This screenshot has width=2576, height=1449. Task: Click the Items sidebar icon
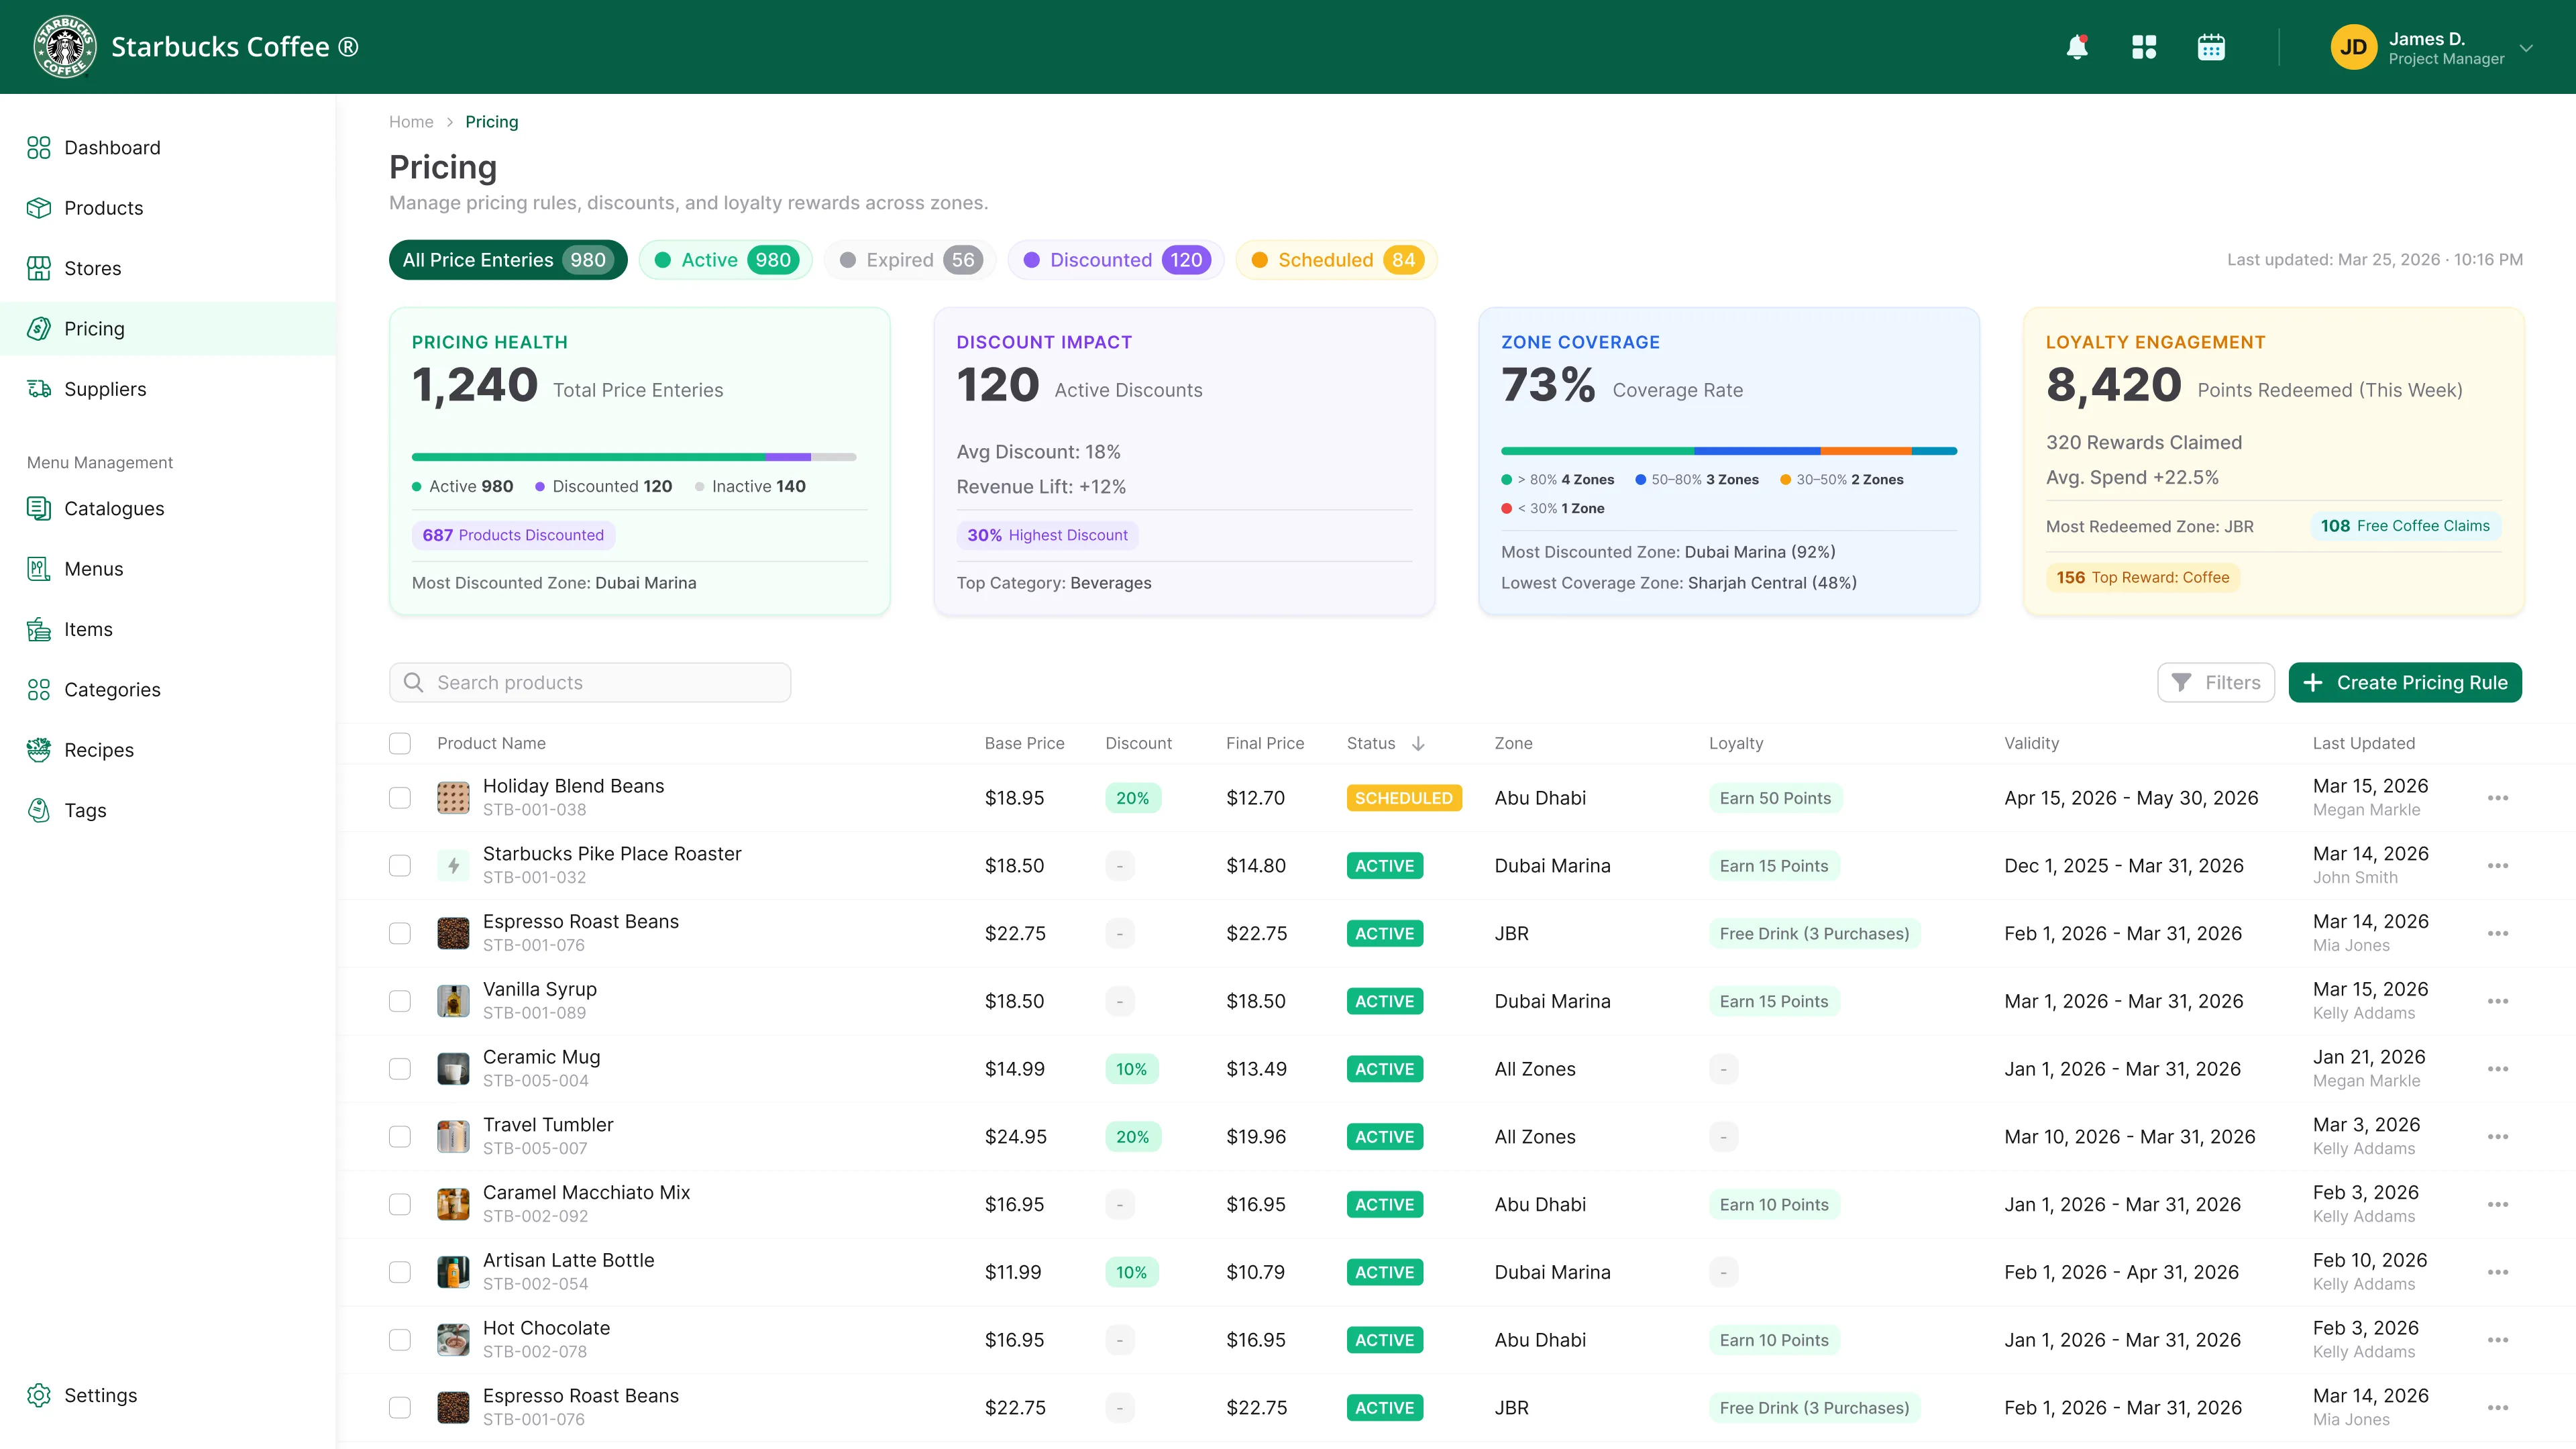click(39, 629)
